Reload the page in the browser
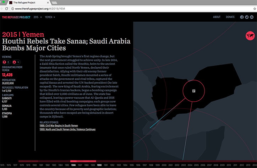The height and width of the screenshot is (168, 257). coord(6,9)
